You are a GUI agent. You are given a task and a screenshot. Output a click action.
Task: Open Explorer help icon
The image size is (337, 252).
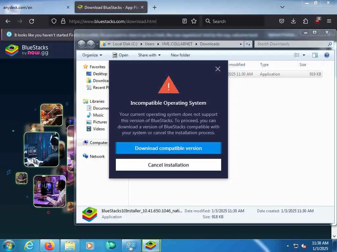tap(327, 55)
